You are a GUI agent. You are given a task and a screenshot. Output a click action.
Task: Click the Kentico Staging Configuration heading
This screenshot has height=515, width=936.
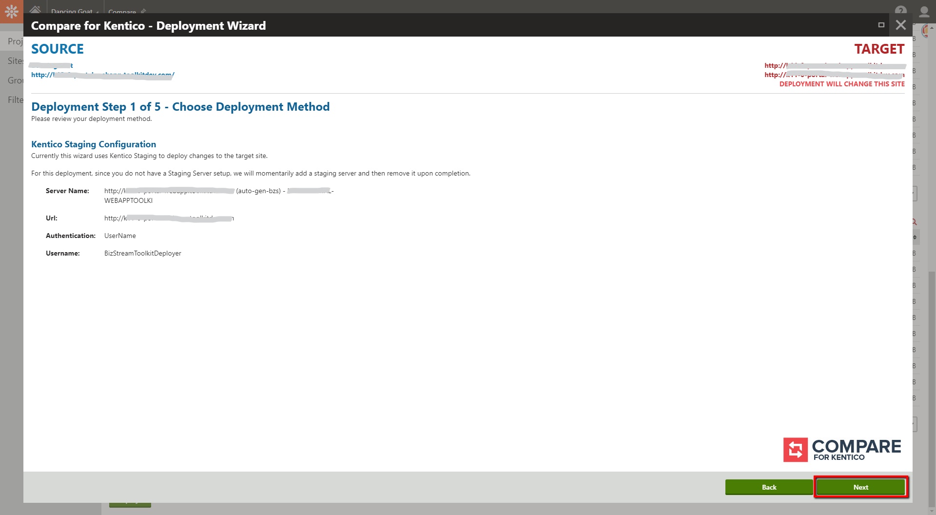pos(94,144)
